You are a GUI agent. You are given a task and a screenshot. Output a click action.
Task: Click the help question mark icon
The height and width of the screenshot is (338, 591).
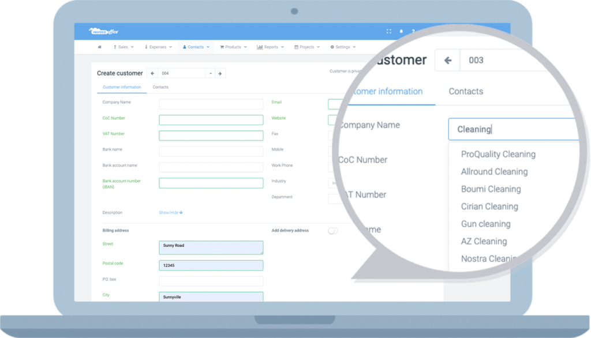pos(413,31)
